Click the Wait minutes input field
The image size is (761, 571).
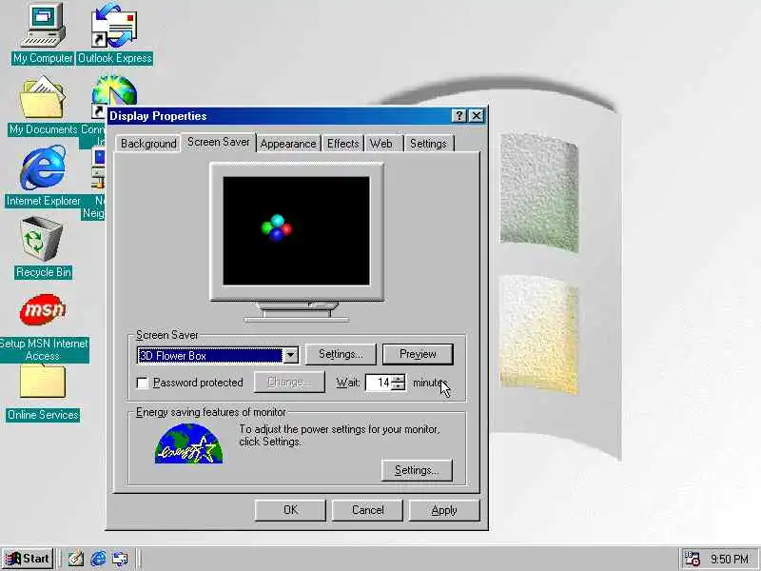point(379,383)
